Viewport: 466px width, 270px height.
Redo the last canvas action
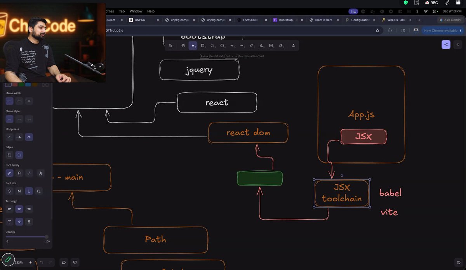coord(50,262)
